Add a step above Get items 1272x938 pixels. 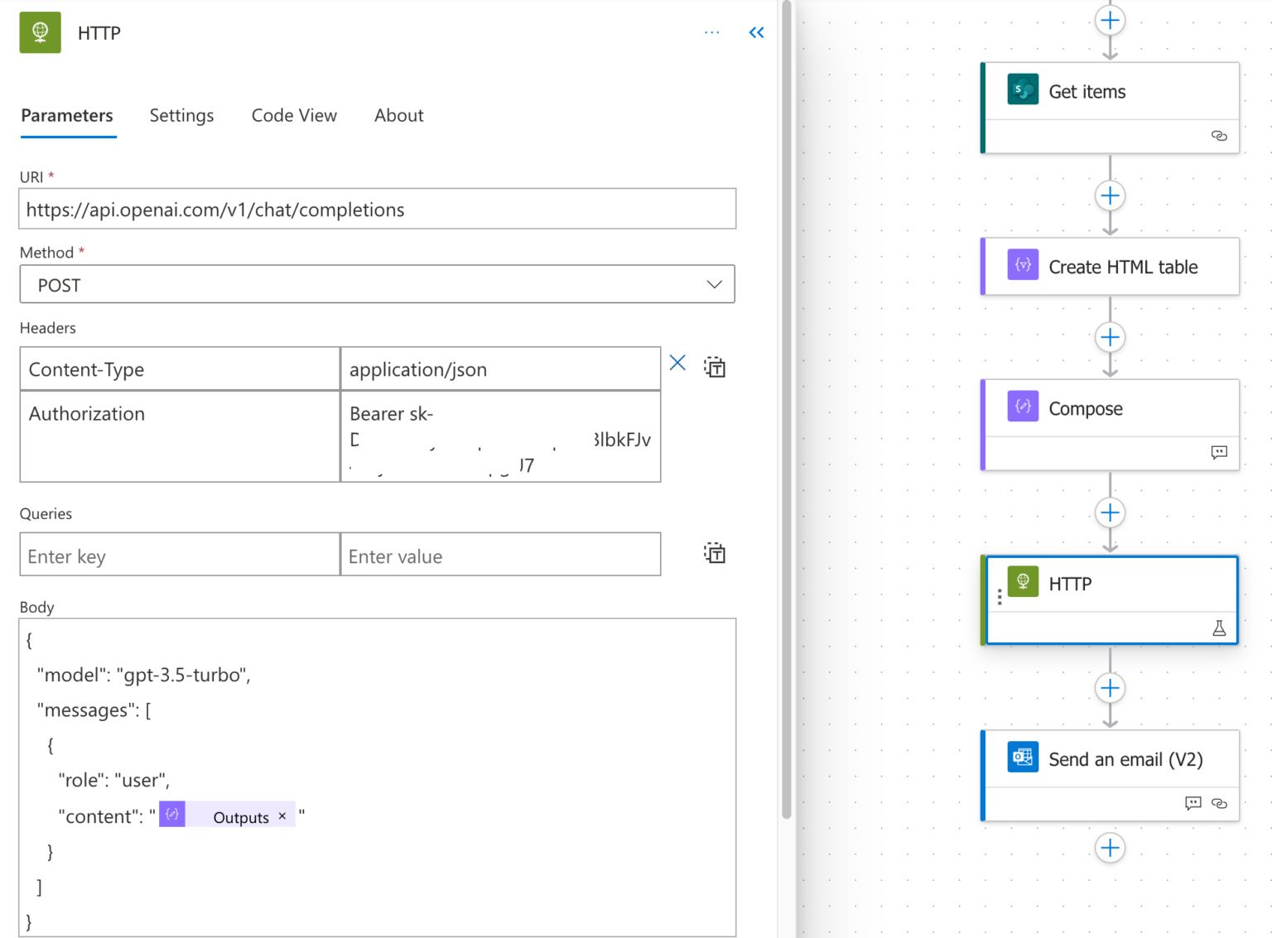coord(1110,20)
